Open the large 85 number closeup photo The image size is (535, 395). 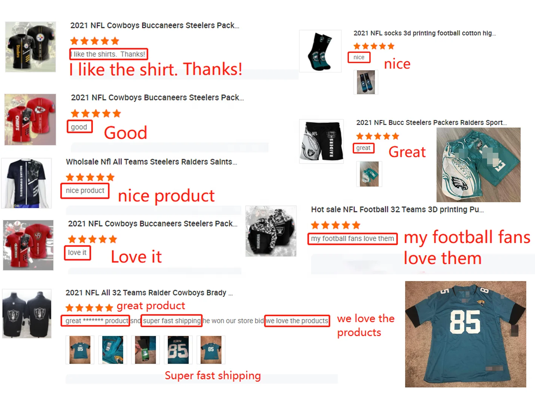pyautogui.click(x=178, y=350)
